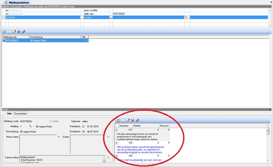Click the warning triangle icon beside M20150043
Viewport: 273px width, 167px height.
point(4,41)
